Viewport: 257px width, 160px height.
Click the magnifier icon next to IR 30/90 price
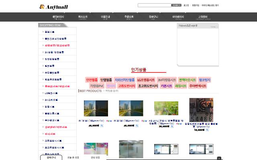click(137, 126)
